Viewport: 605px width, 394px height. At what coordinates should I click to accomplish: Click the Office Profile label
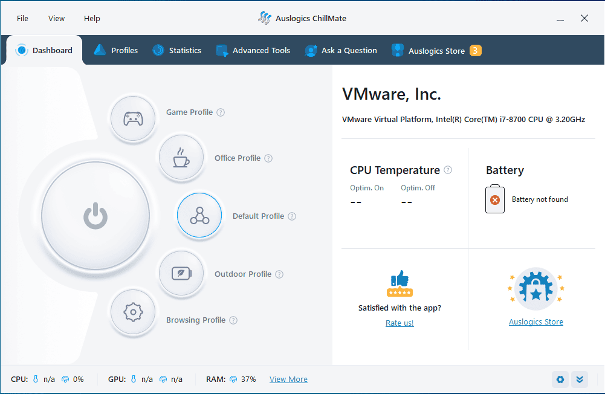tap(238, 158)
